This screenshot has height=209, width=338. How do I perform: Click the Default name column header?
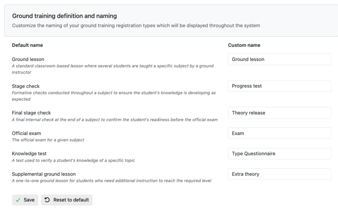[27, 45]
